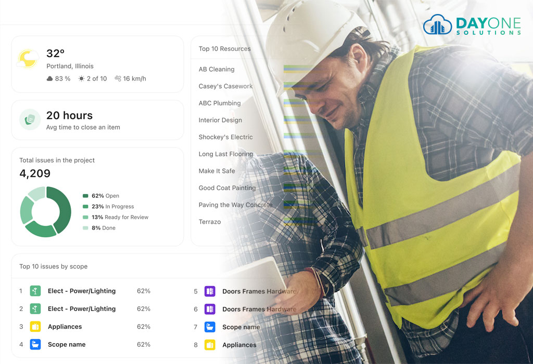Image resolution: width=533 pixels, height=364 pixels.
Task: Select Terrazo in the resources list
Action: coord(210,222)
